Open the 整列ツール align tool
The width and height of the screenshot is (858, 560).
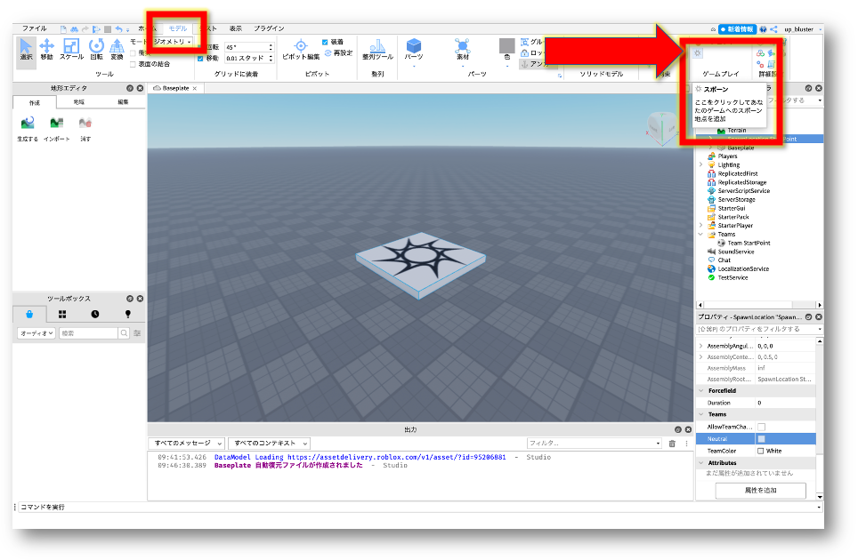(377, 48)
